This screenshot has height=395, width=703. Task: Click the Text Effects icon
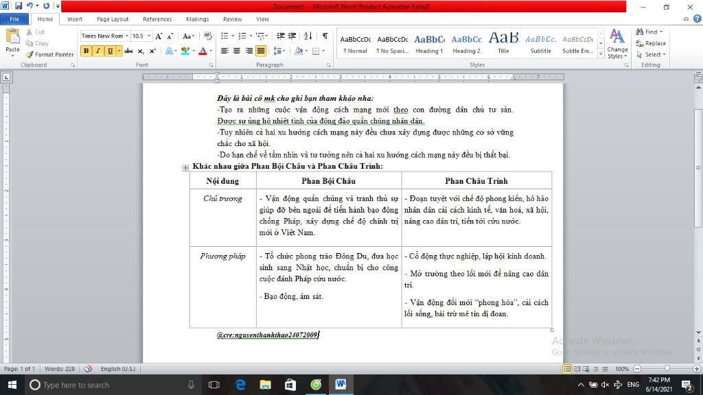(169, 51)
